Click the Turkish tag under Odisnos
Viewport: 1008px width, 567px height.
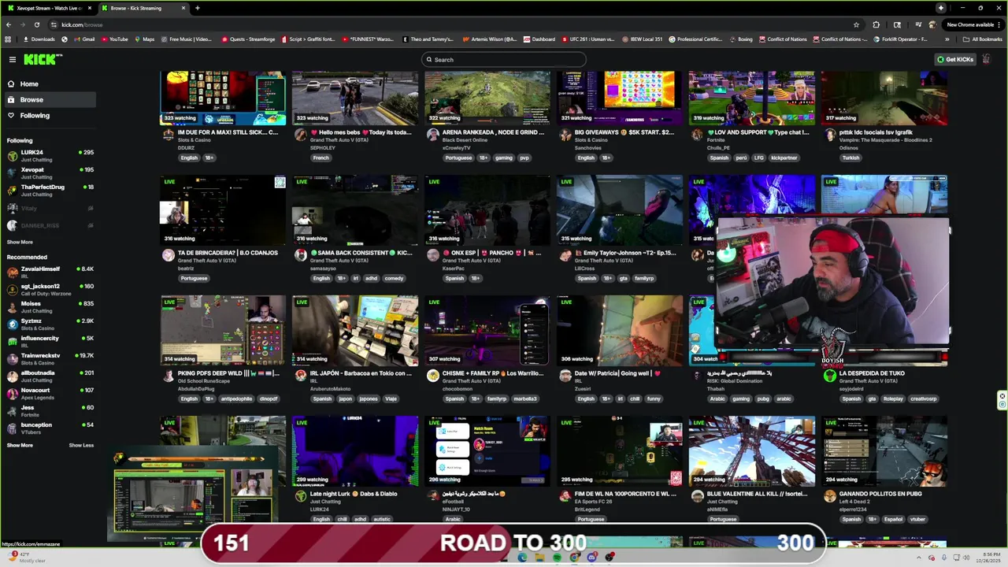coord(851,157)
